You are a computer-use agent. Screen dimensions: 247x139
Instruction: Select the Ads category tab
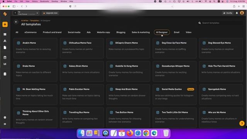point(89,32)
